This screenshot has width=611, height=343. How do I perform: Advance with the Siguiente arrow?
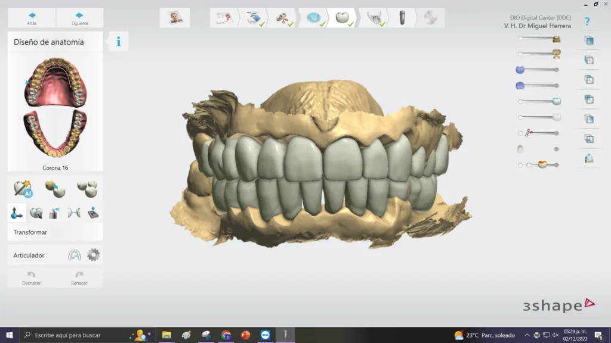pos(79,18)
